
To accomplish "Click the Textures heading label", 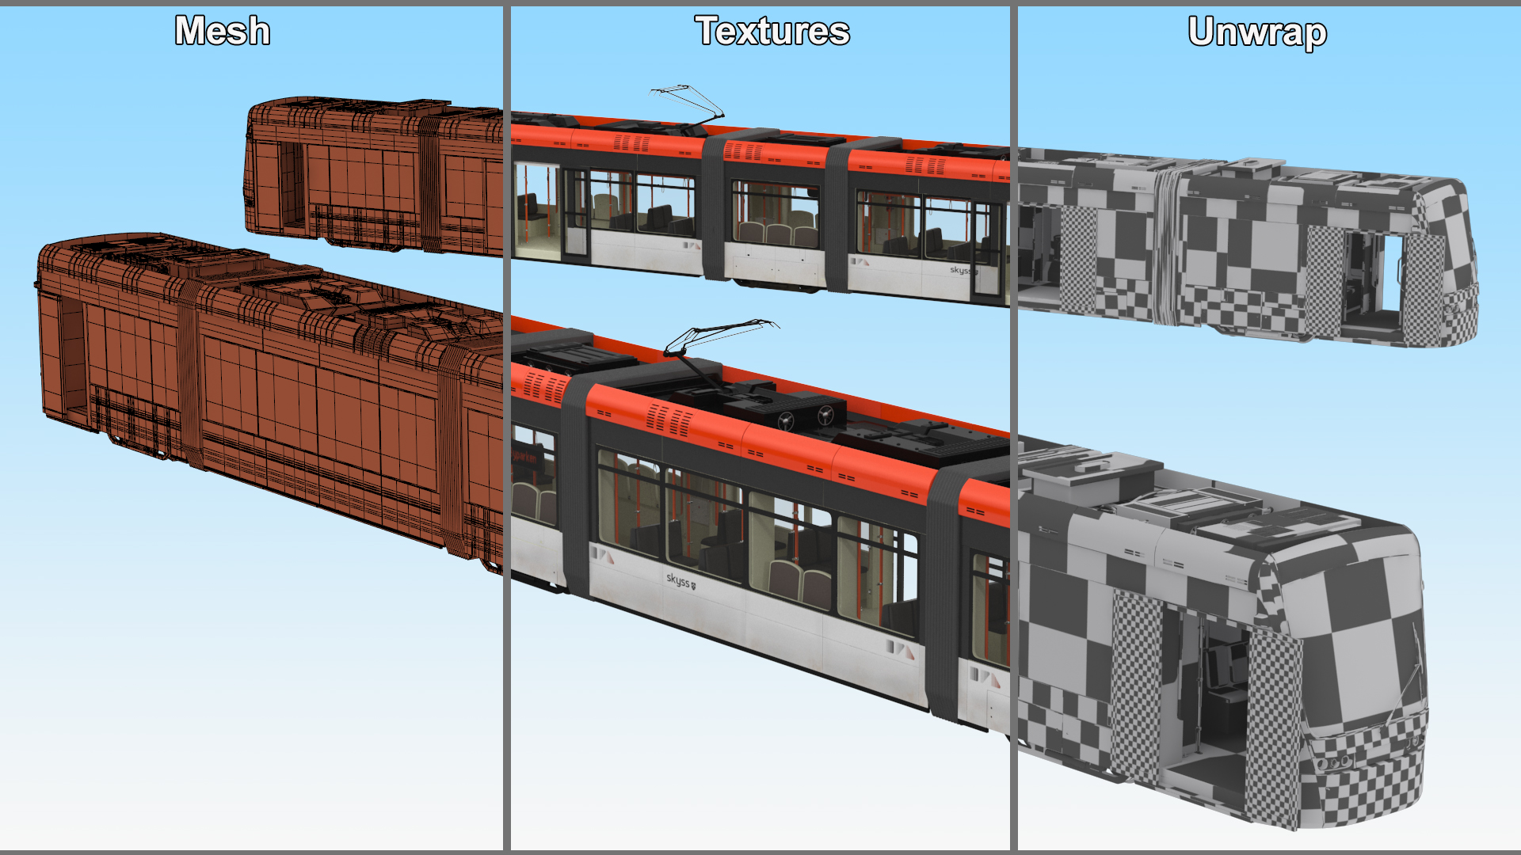I will [x=772, y=32].
